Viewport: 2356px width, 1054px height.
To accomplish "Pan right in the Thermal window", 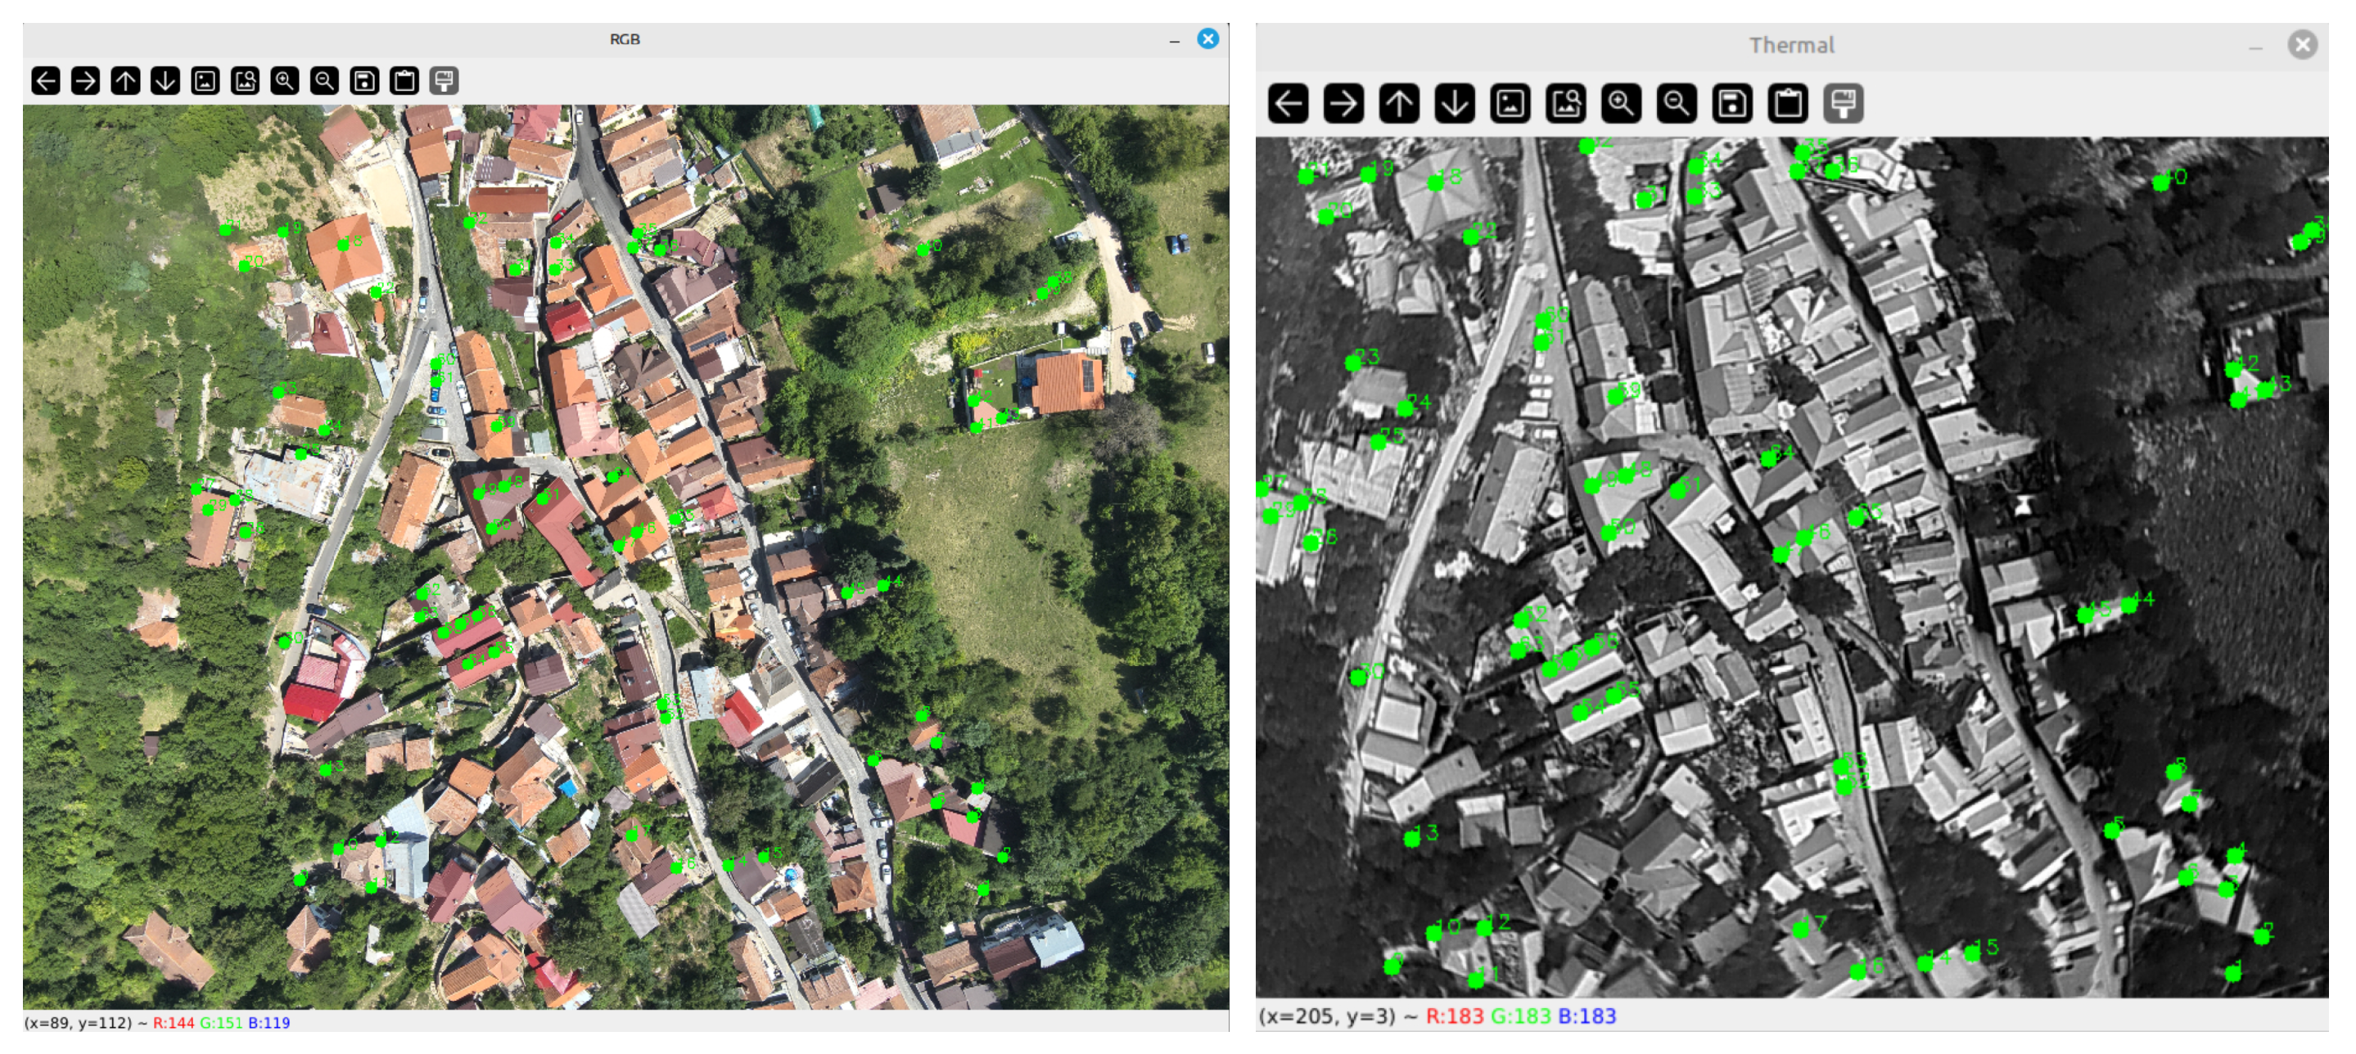I will tap(1343, 103).
